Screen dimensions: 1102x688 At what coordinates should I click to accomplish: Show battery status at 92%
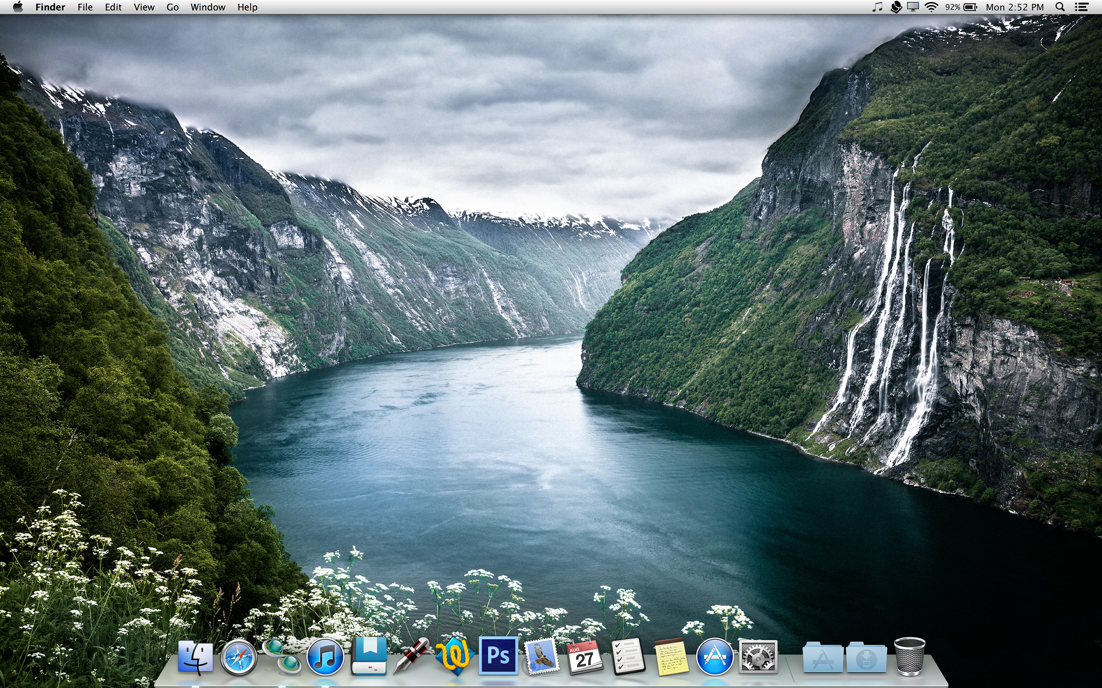[961, 7]
